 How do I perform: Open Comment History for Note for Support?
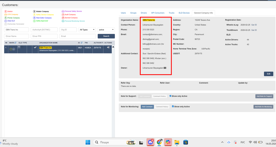point(159,96)
